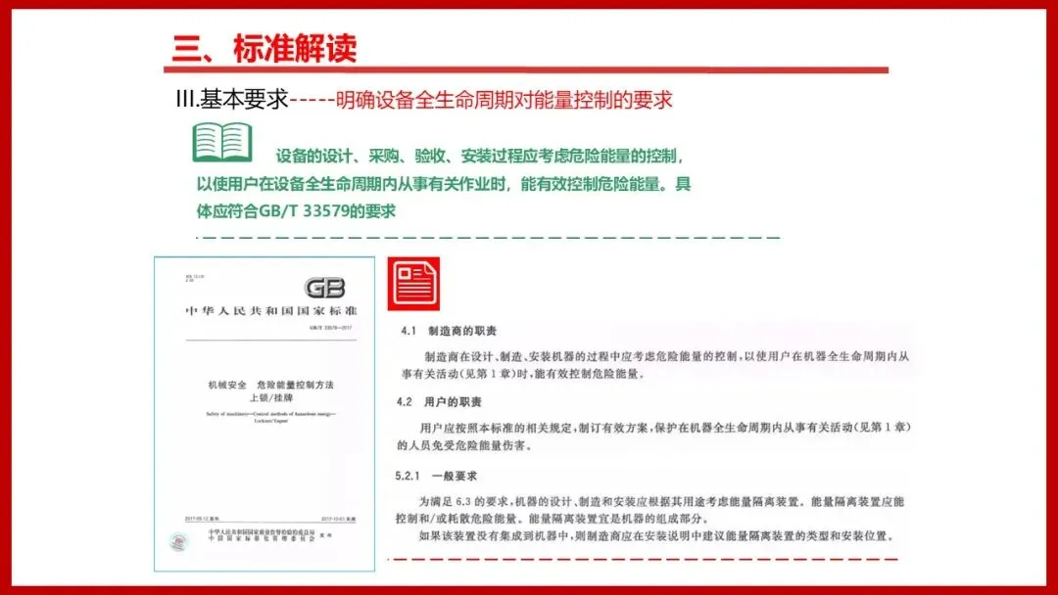Select the heading 三、标准解读

tap(264, 49)
